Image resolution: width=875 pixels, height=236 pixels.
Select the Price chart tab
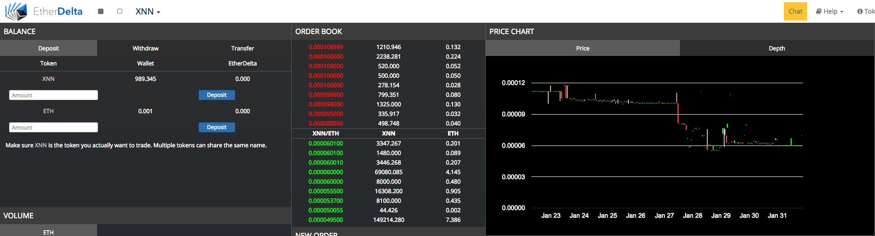point(582,48)
